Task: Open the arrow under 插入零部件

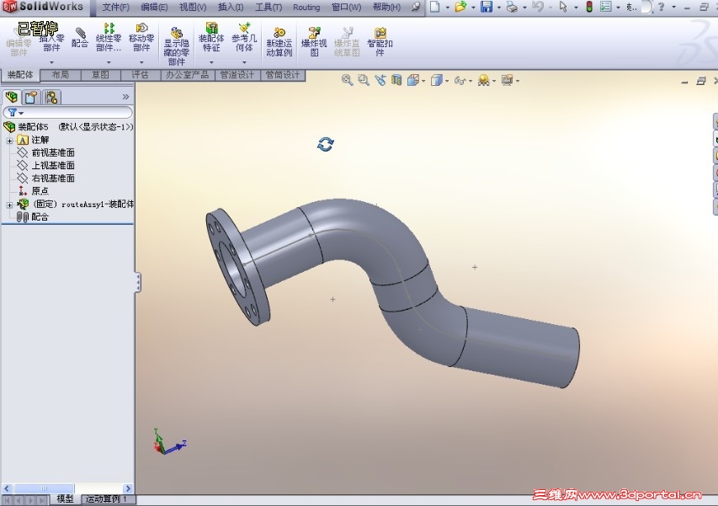Action: click(51, 62)
